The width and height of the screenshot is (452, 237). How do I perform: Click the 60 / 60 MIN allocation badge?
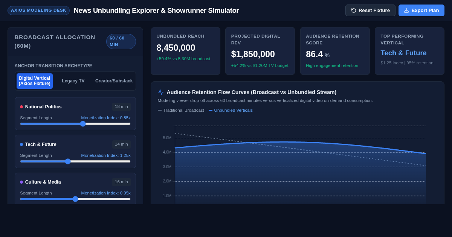121,41
